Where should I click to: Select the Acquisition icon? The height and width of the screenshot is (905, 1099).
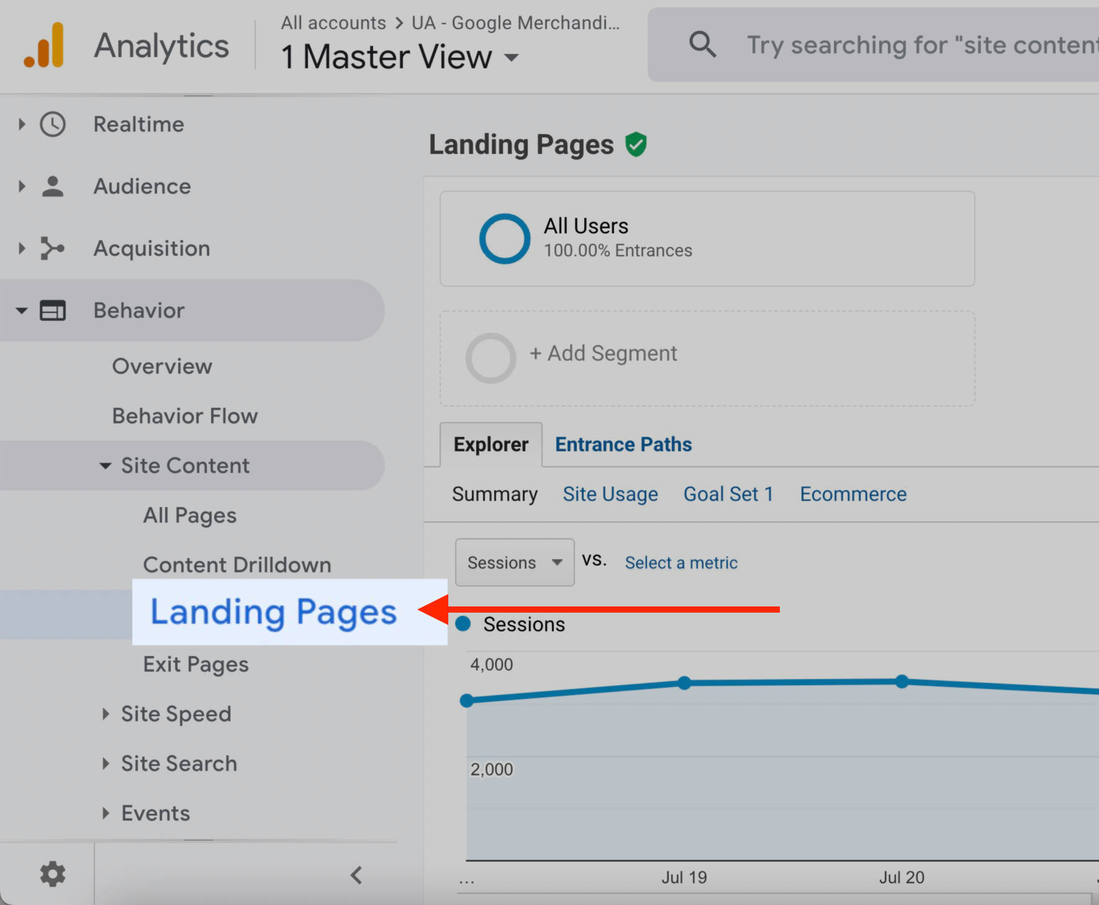click(x=53, y=248)
